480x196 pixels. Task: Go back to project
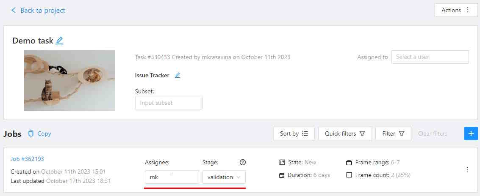tap(38, 10)
